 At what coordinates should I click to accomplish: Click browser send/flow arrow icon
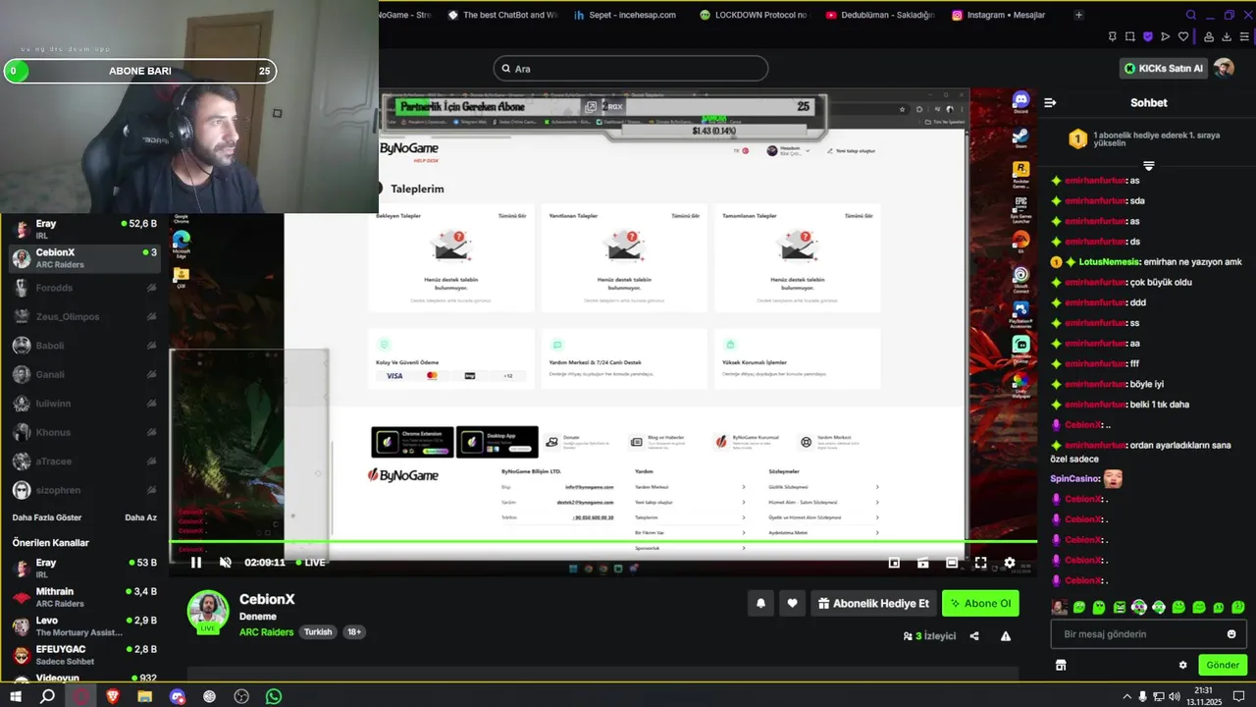coord(1165,36)
